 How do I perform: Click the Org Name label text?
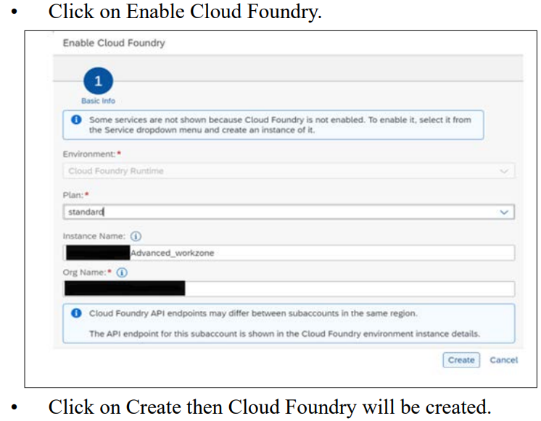(84, 272)
